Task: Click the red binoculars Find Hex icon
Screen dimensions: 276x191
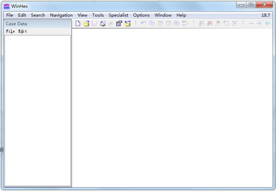Action: click(210, 23)
